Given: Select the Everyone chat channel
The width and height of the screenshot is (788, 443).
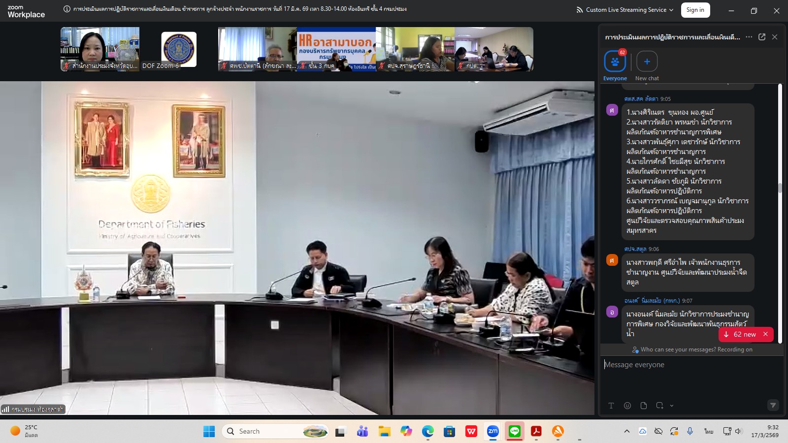Looking at the screenshot, I should click(615, 62).
